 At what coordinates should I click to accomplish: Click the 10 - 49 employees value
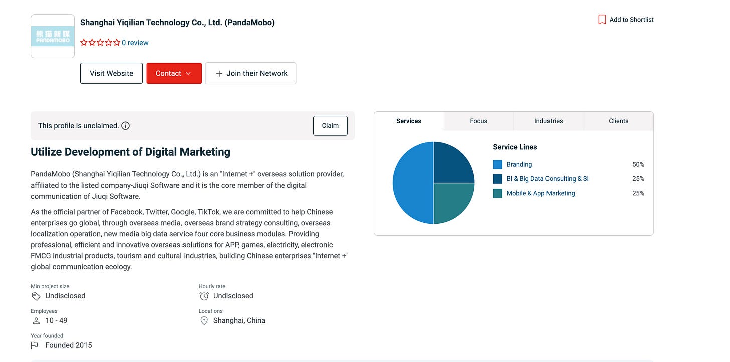pyautogui.click(x=56, y=321)
